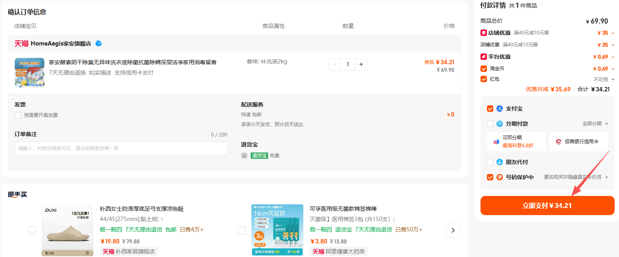The width and height of the screenshot is (619, 257).
Task: Enable the 分期付款 installment checkbox
Action: pos(490,124)
